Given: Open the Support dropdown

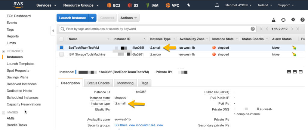Looking at the screenshot, I should tap(286, 5).
